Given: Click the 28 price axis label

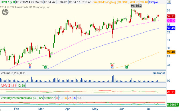Looking at the screenshot, I should [x=168, y=65].
